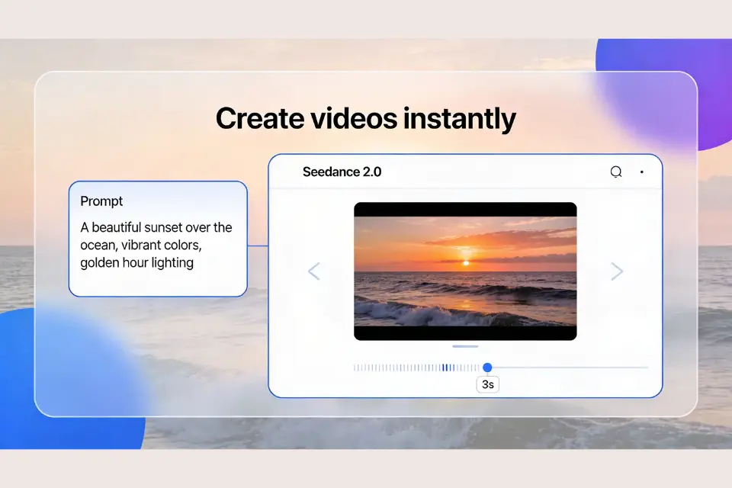Advance to the next video with right chevron
This screenshot has width=732, height=488.
(x=617, y=271)
